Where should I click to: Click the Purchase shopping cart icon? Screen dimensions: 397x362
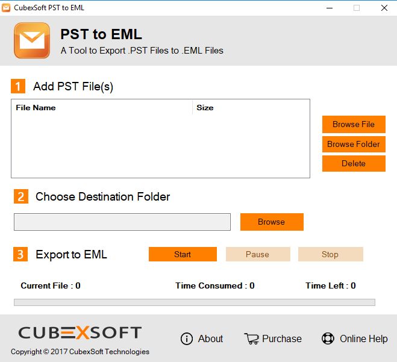(x=252, y=339)
